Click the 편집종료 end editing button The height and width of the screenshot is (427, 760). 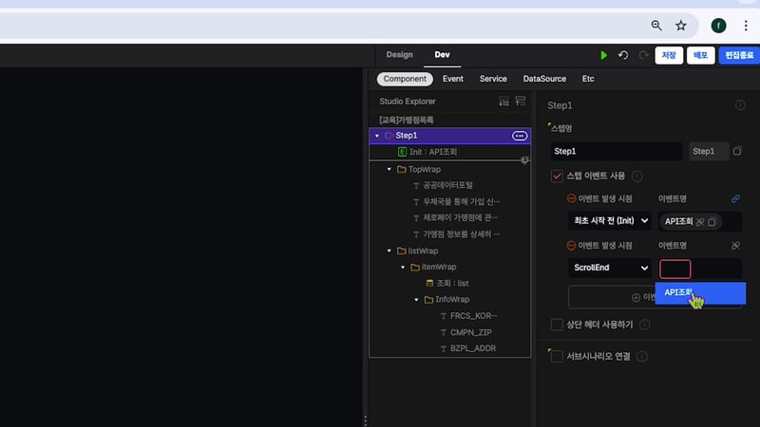click(x=739, y=55)
